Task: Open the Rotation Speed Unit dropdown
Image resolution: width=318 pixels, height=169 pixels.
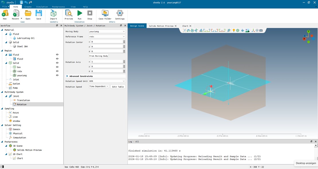Action: click(x=107, y=81)
